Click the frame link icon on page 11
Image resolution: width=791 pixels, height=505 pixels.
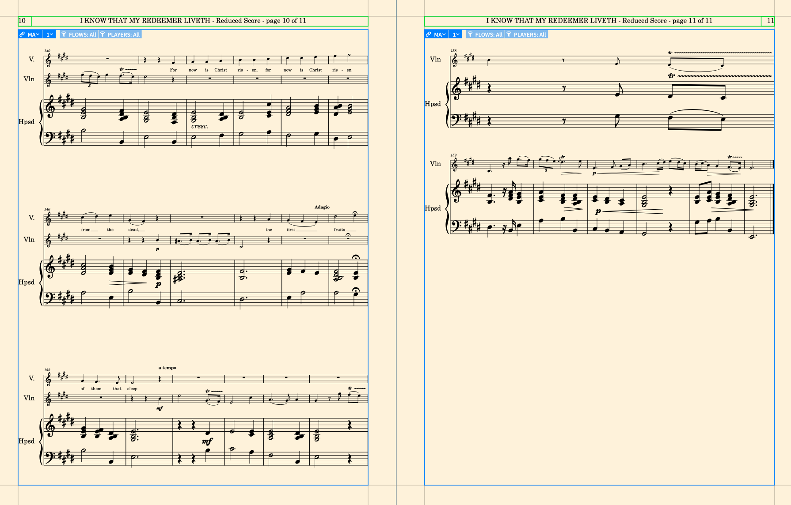(428, 34)
